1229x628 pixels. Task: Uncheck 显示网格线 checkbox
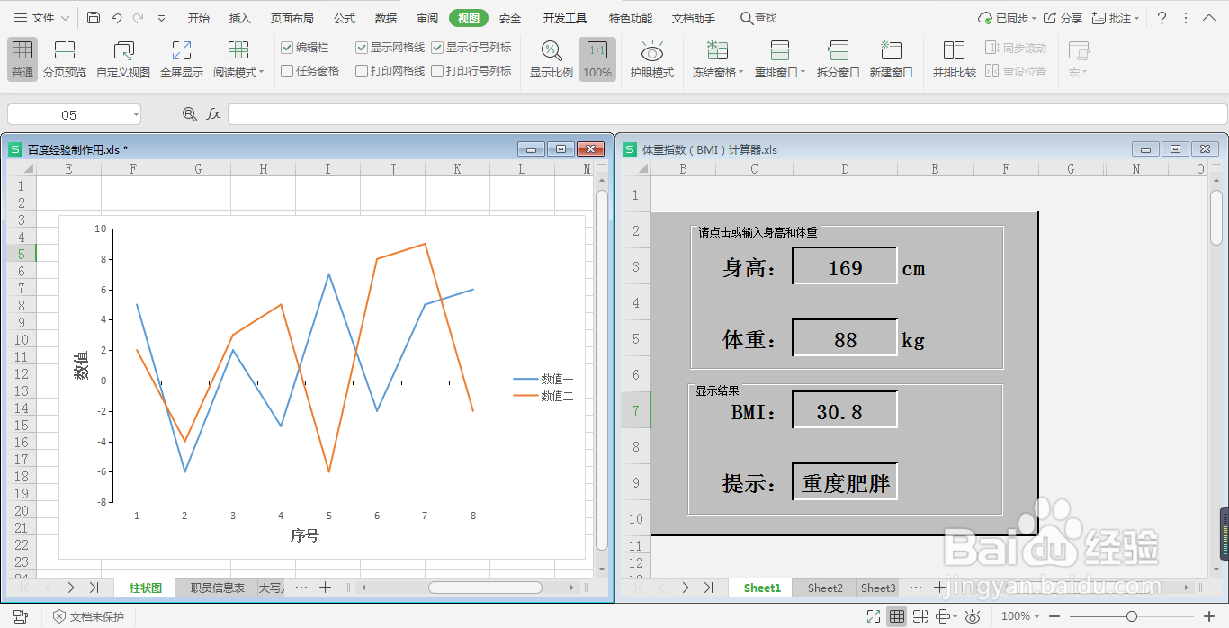[362, 48]
